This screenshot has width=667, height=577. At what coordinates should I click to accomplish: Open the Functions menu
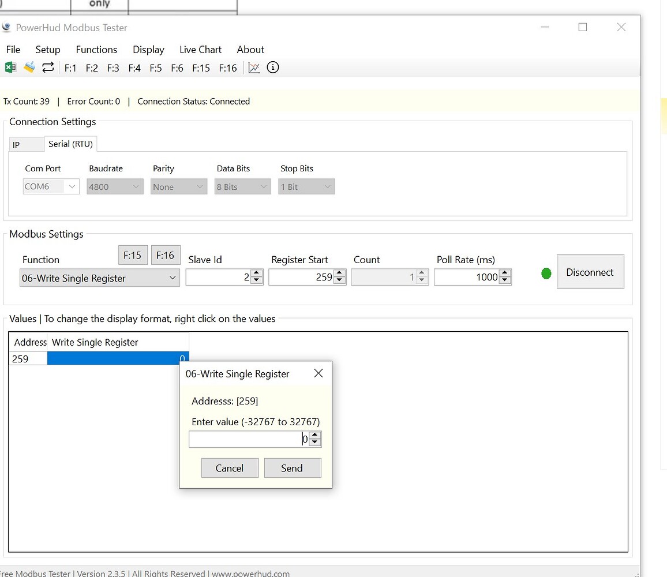click(x=96, y=50)
